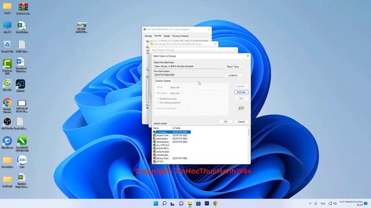
Task: Click the search results vertical scrollbar
Action: (249, 145)
